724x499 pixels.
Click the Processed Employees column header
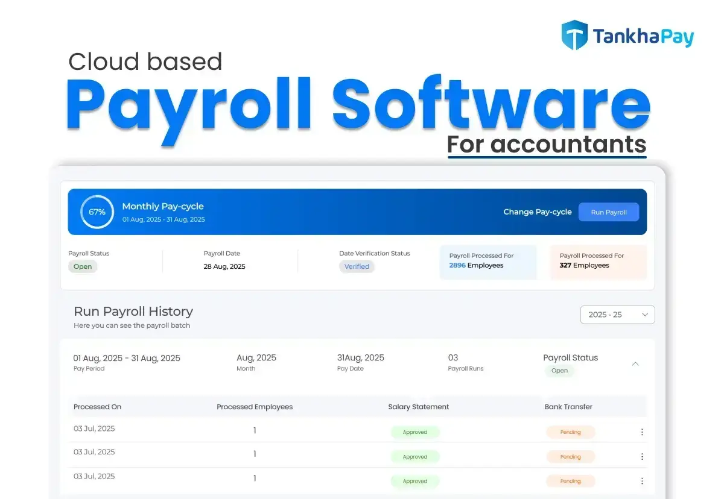pos(255,407)
